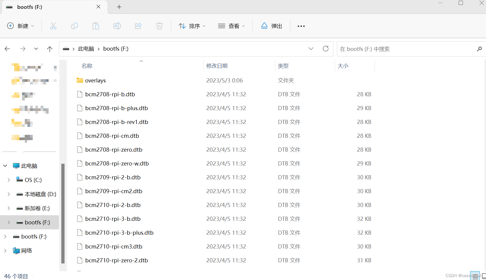Select file bcm2708-rpi-b-plus.dtb

[x=116, y=108]
